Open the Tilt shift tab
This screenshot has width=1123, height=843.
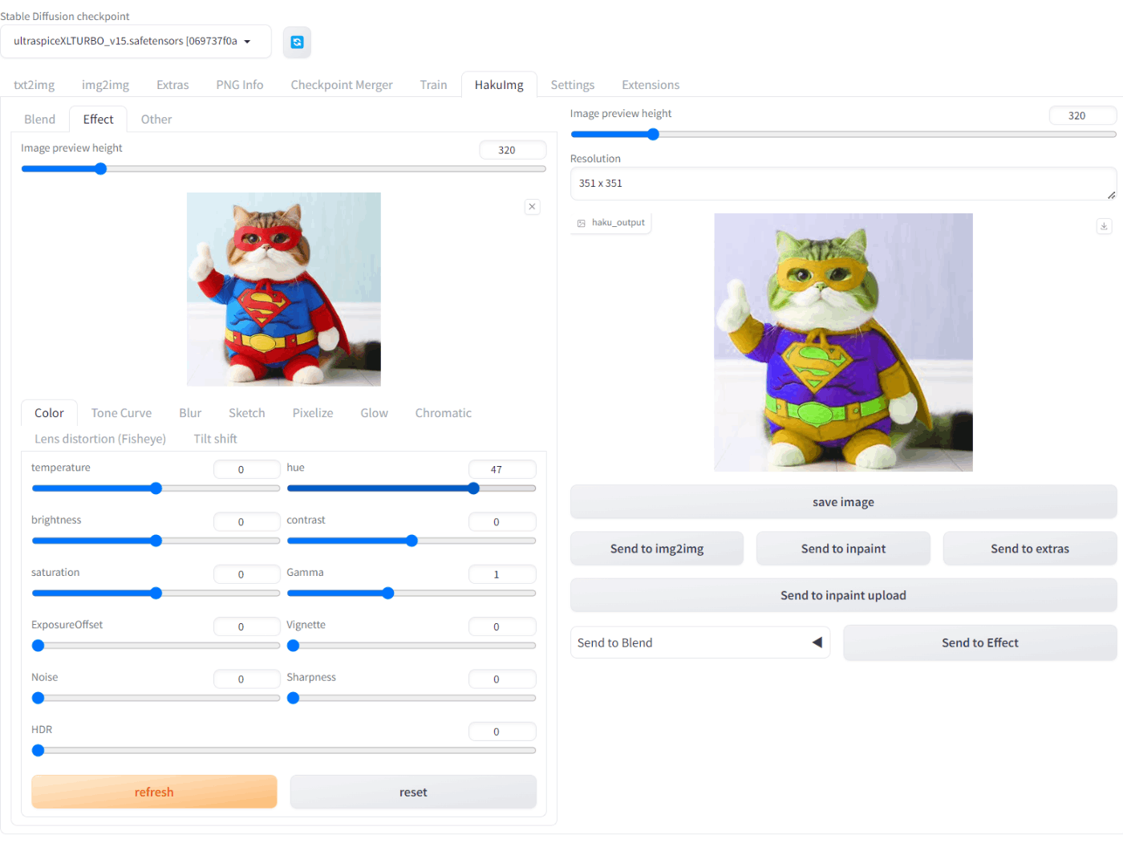215,439
